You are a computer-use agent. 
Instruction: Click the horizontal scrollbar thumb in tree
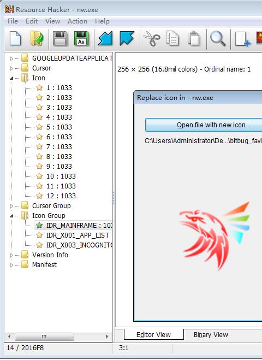tap(44, 337)
